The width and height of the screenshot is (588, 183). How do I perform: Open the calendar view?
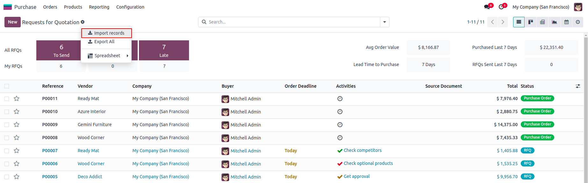[566, 22]
